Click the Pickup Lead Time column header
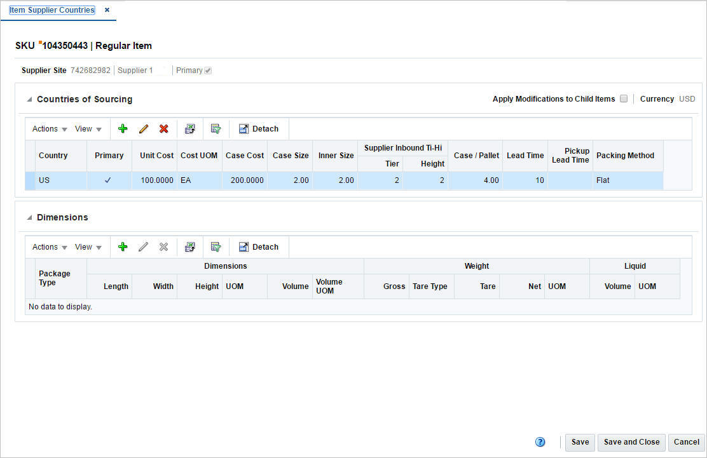This screenshot has width=707, height=458. 570,156
